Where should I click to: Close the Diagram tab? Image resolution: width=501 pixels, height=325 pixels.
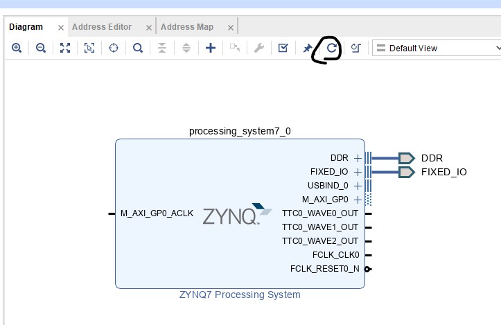coord(60,28)
